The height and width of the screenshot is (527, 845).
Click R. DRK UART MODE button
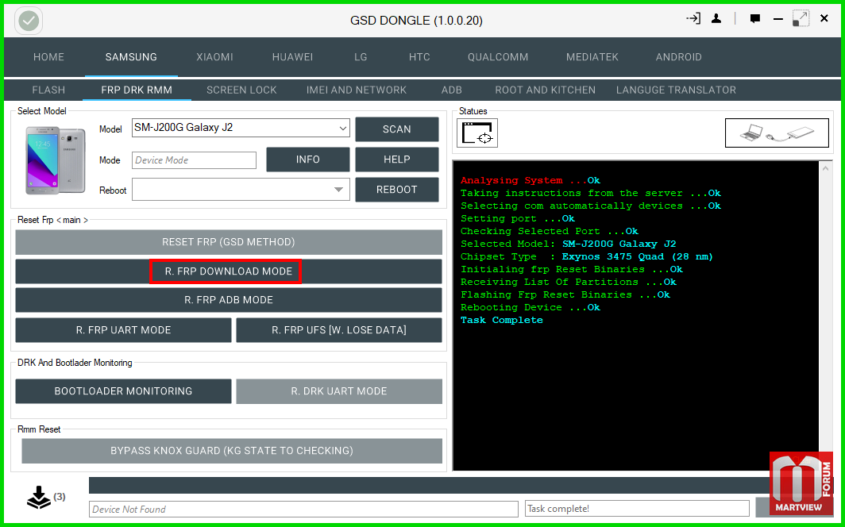tap(339, 391)
